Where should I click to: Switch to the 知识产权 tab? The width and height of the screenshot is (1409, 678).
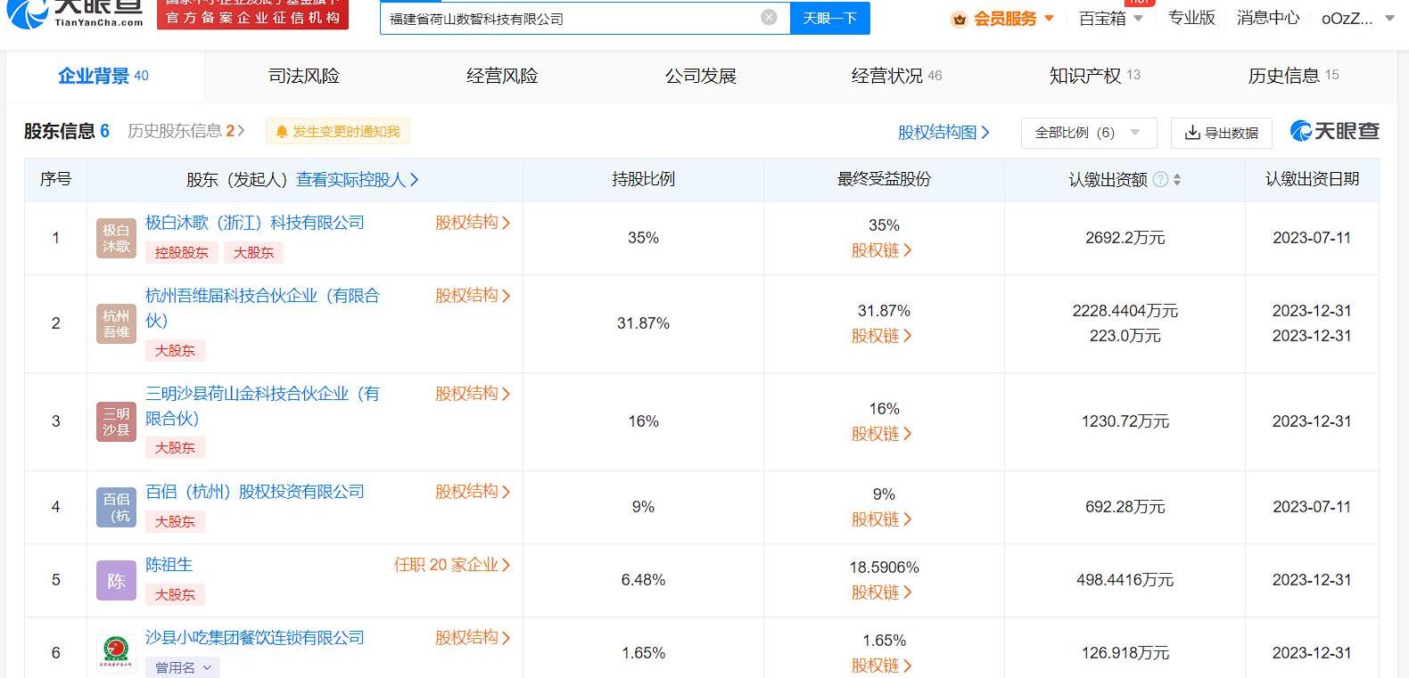(1094, 76)
